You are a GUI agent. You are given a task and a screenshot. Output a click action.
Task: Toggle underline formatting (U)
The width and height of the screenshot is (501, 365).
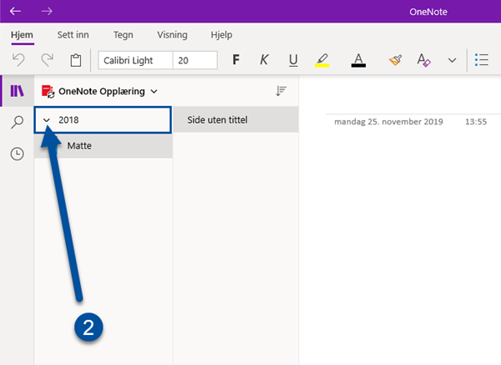(293, 60)
